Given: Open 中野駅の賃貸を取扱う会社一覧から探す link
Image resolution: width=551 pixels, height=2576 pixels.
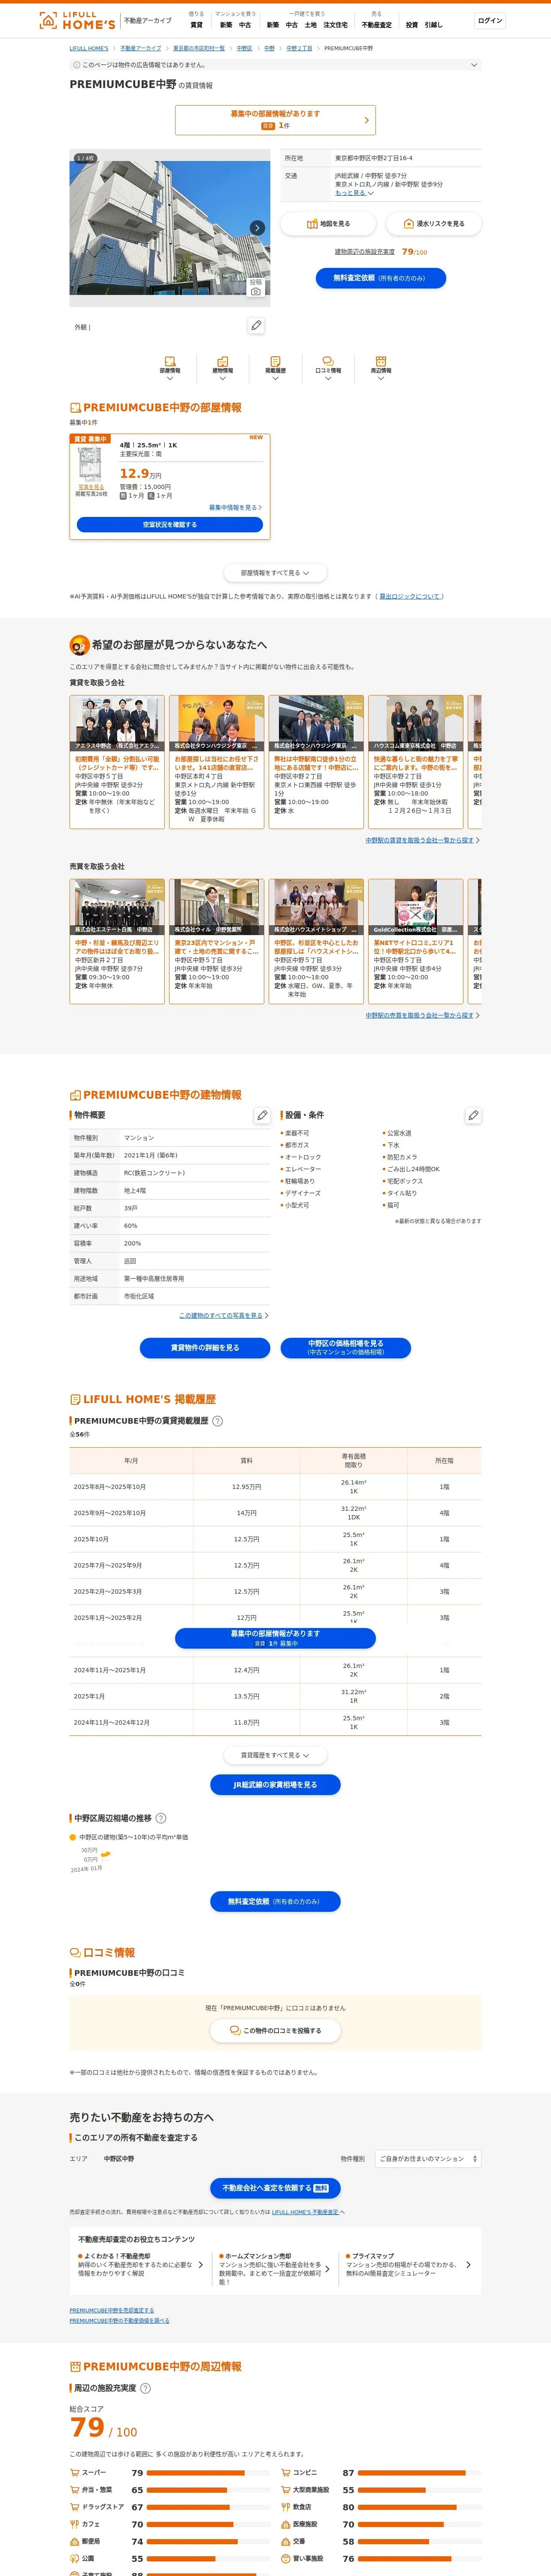Looking at the screenshot, I should tap(422, 840).
